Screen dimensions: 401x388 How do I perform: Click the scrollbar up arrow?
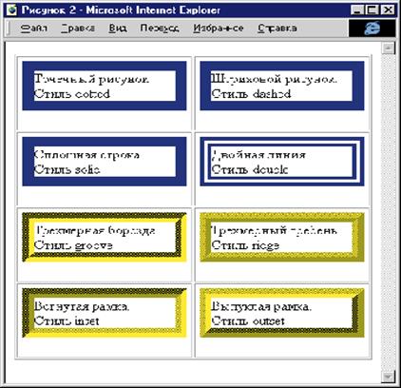pyautogui.click(x=389, y=48)
